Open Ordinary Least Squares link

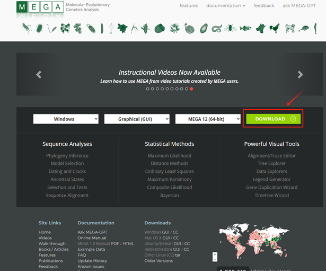point(170,171)
